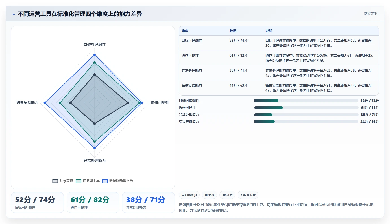Click 协作可见性 in the table's first column
This screenshot has width=390, height=224.
pyautogui.click(x=190, y=56)
